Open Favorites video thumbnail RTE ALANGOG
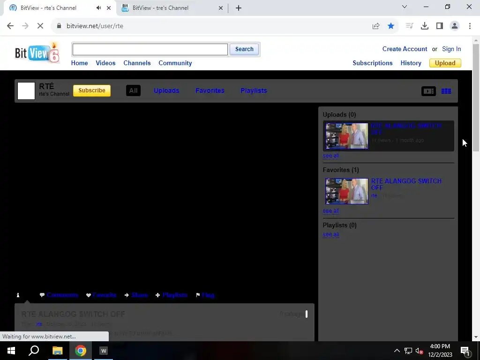The height and width of the screenshot is (360, 480). pyautogui.click(x=347, y=191)
